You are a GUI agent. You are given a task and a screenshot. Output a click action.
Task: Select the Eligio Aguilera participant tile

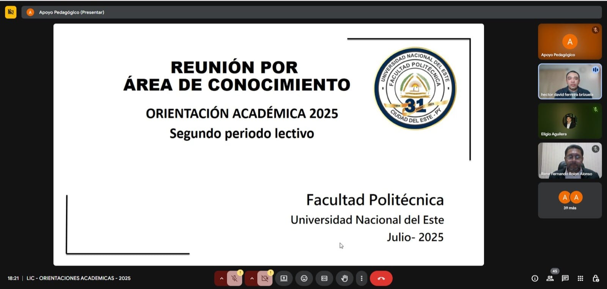(570, 121)
